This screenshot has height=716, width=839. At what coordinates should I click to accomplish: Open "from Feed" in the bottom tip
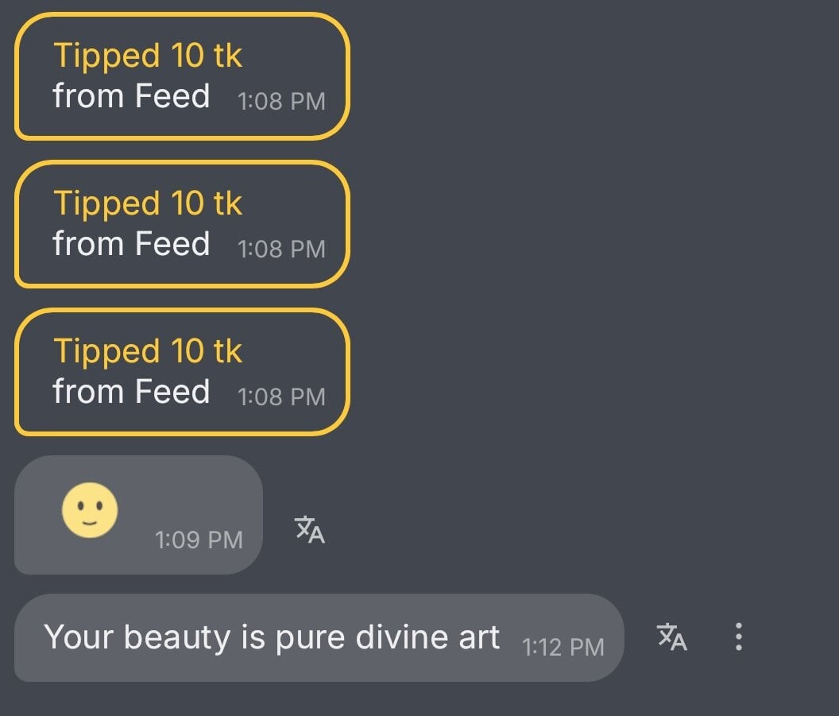click(x=131, y=392)
